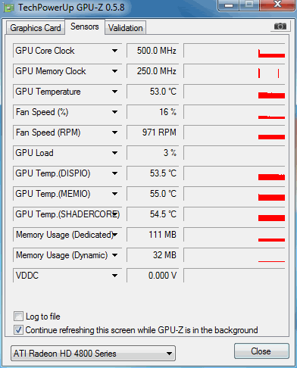Click the Close button
297x368 pixels.
(x=261, y=351)
